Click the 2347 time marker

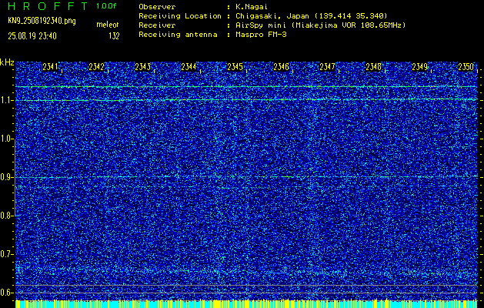point(327,67)
